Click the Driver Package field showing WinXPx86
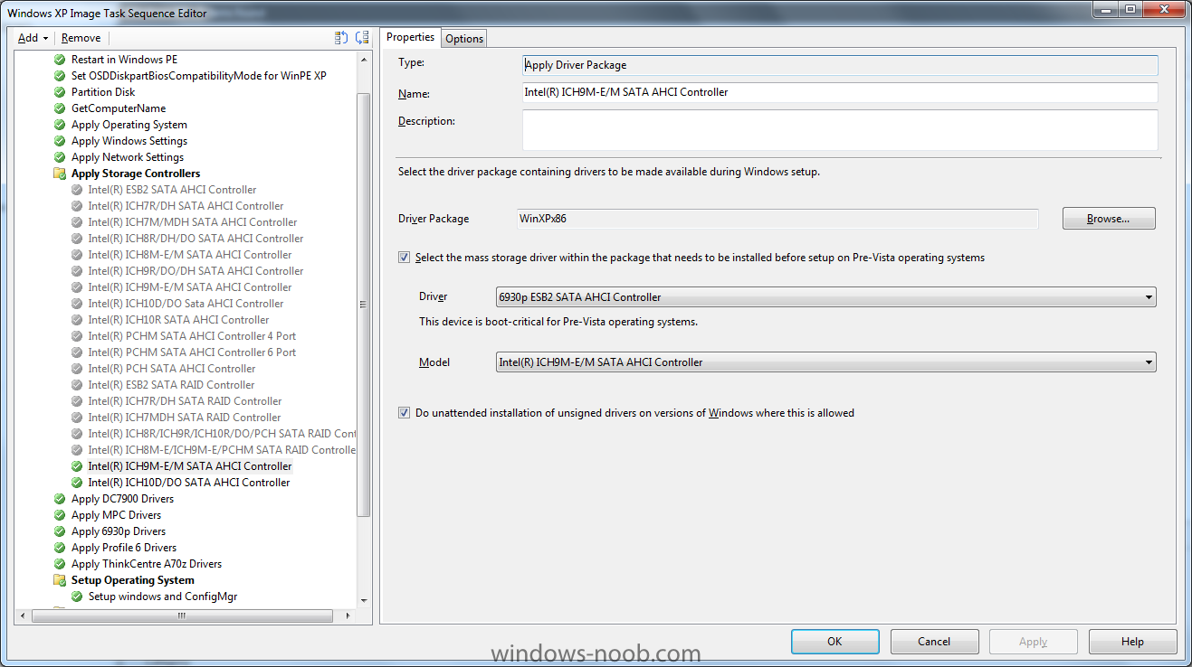The image size is (1192, 667). point(777,219)
